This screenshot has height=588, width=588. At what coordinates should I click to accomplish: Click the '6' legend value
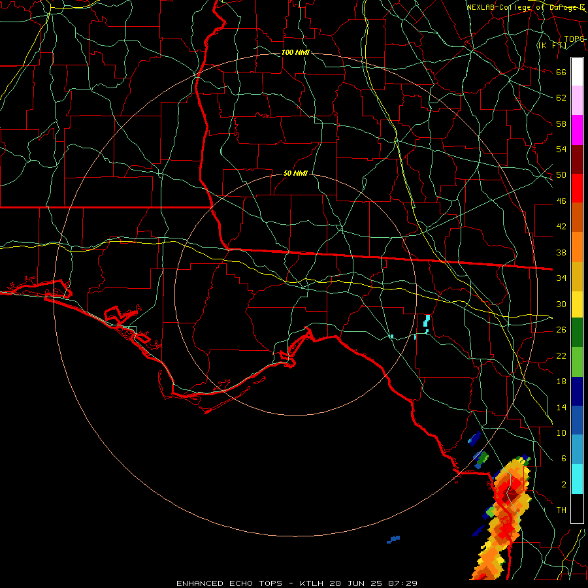pos(564,459)
